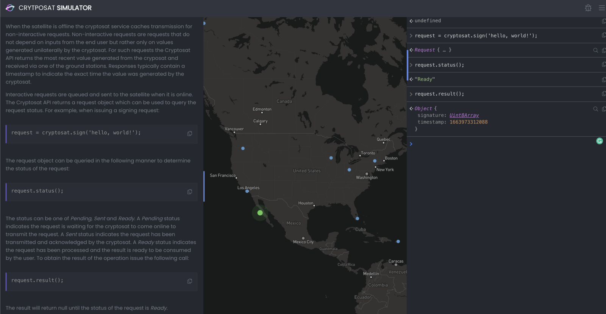Inspect the Object result with magnifier icon
Screen dimensions: 606x314
595,109
